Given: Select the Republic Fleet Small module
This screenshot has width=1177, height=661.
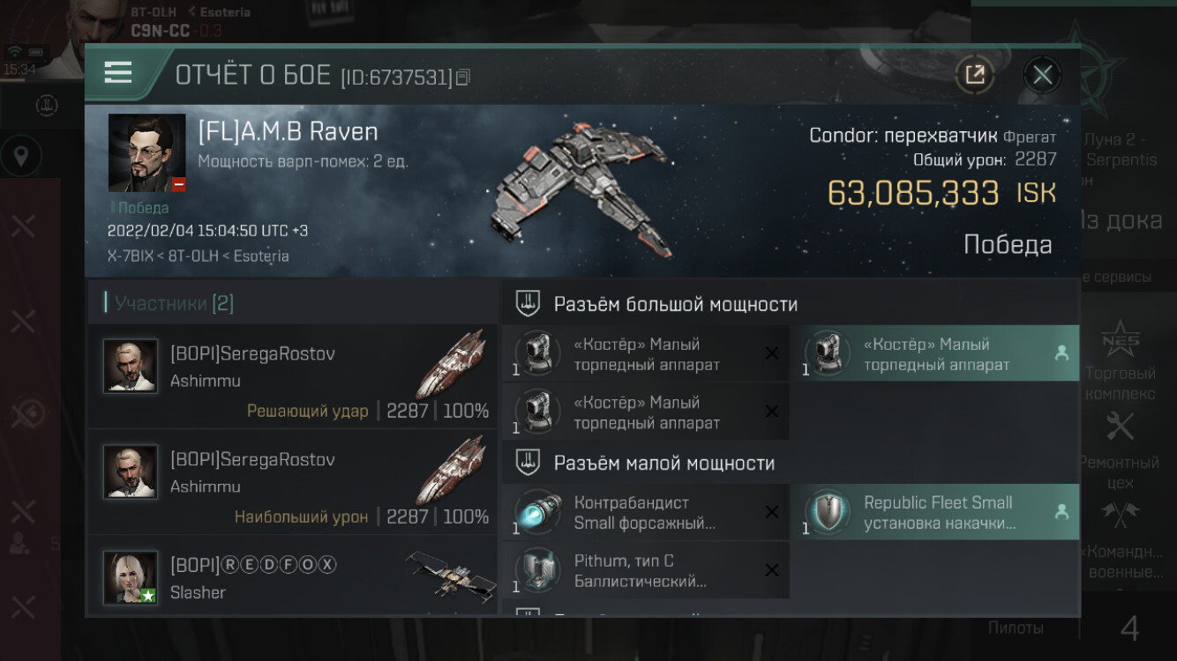Looking at the screenshot, I should click(x=935, y=512).
